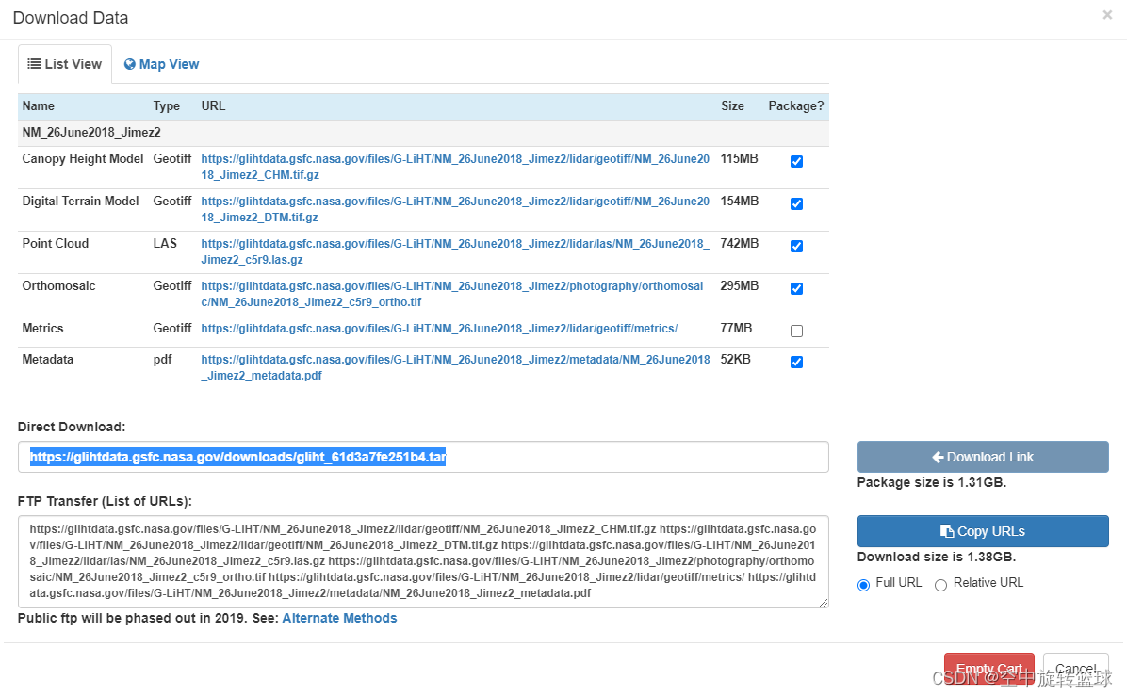This screenshot has width=1127, height=696.
Task: Click the Size column header
Action: click(x=732, y=106)
